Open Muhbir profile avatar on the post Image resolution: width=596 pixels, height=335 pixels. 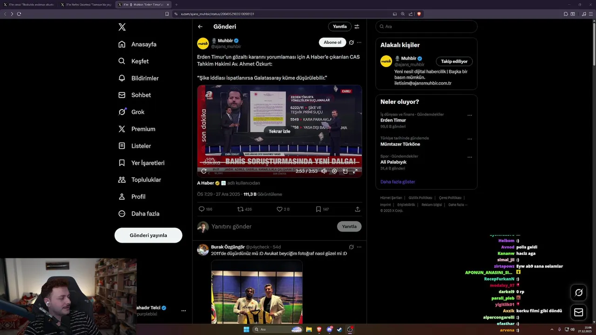point(203,43)
